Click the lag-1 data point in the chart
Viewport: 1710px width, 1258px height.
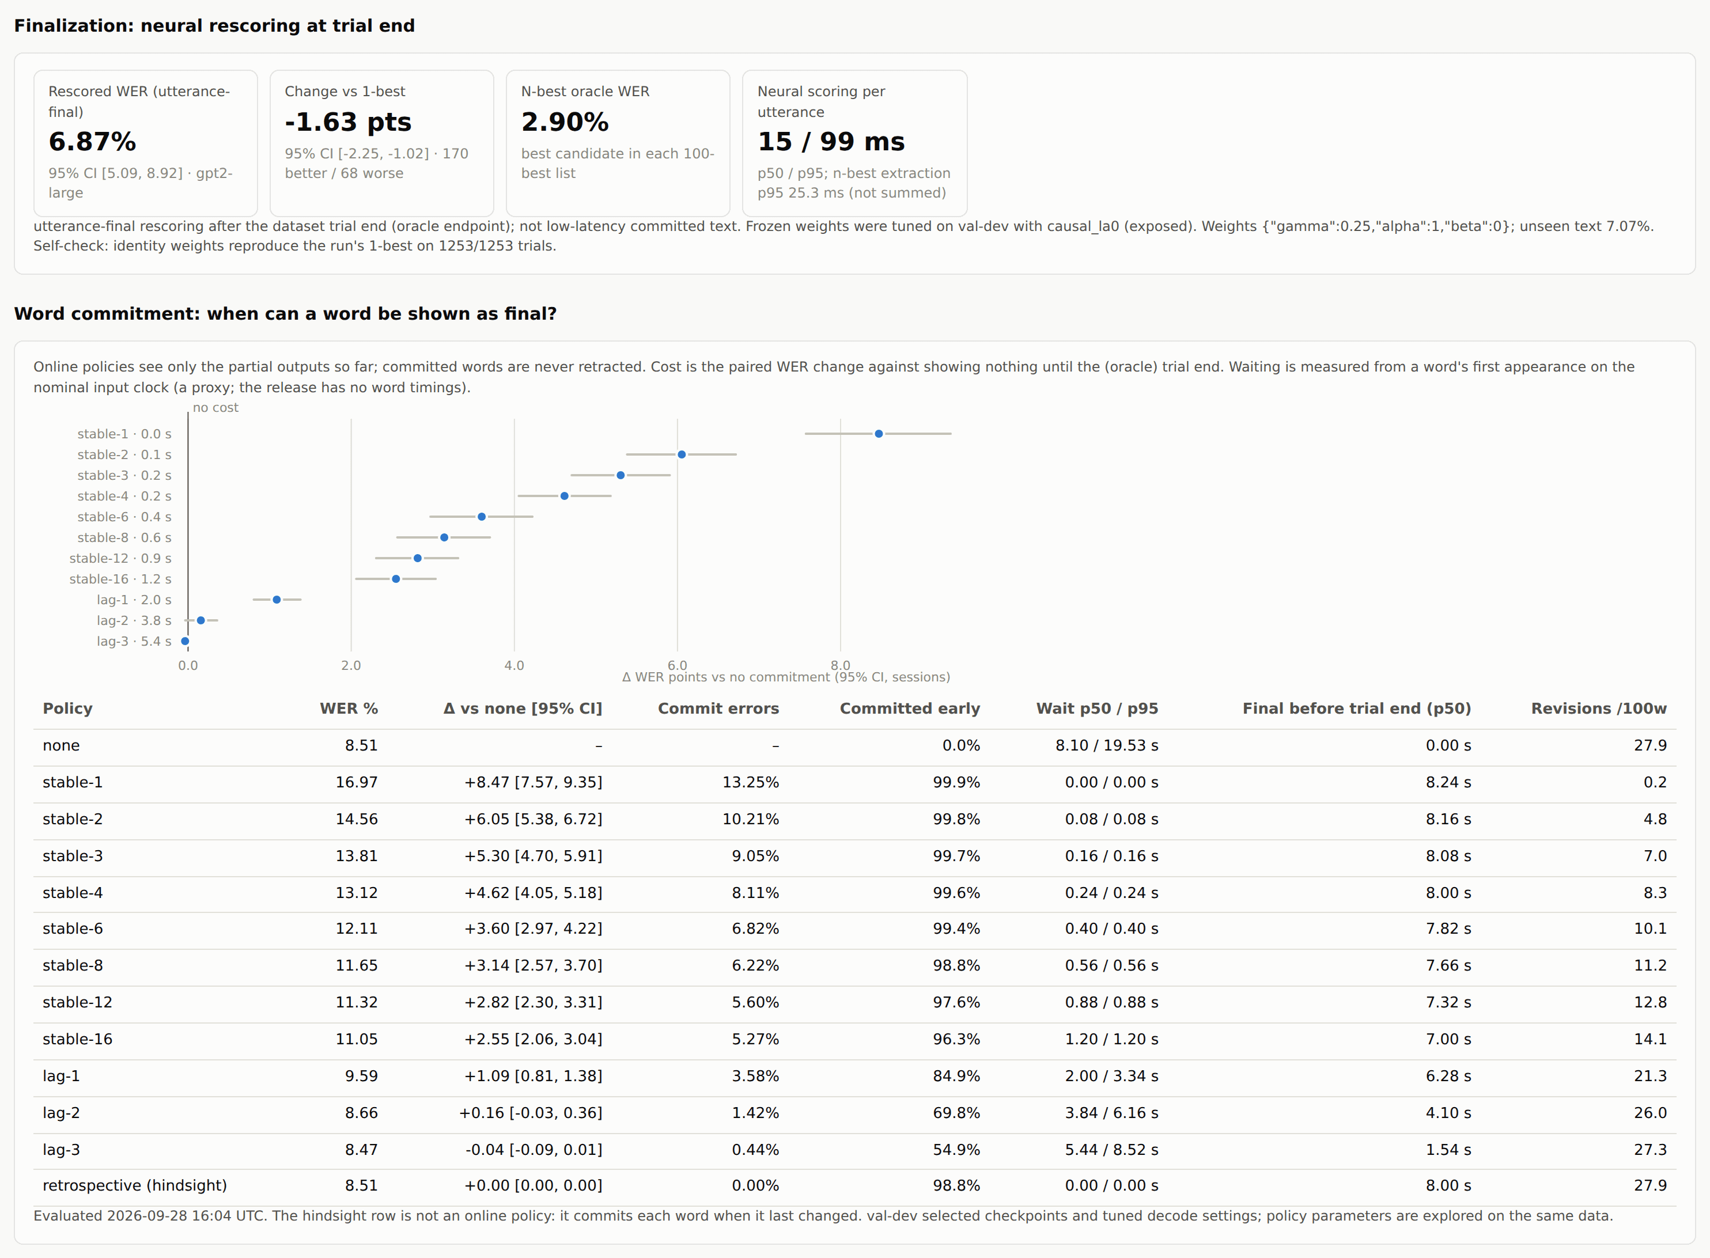point(277,600)
